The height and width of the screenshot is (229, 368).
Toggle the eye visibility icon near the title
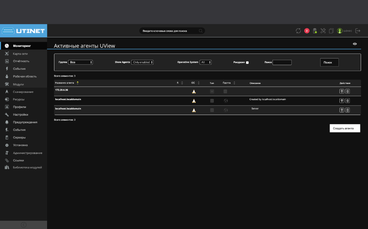click(355, 44)
